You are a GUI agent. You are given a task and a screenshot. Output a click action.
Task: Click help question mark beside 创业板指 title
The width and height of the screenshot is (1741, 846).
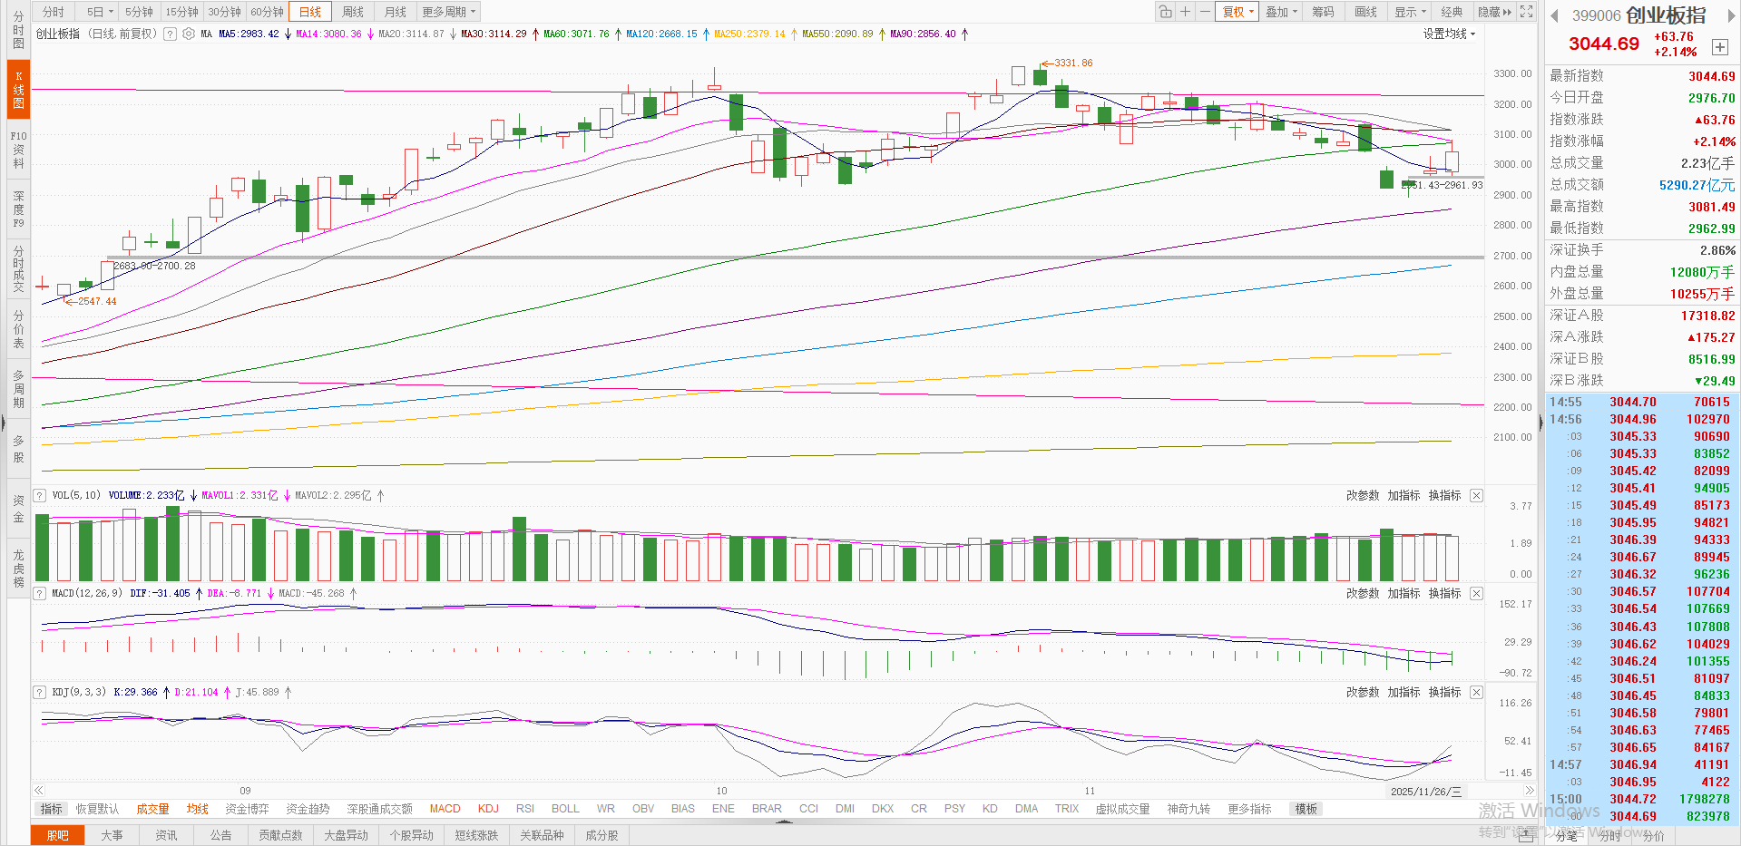[170, 34]
